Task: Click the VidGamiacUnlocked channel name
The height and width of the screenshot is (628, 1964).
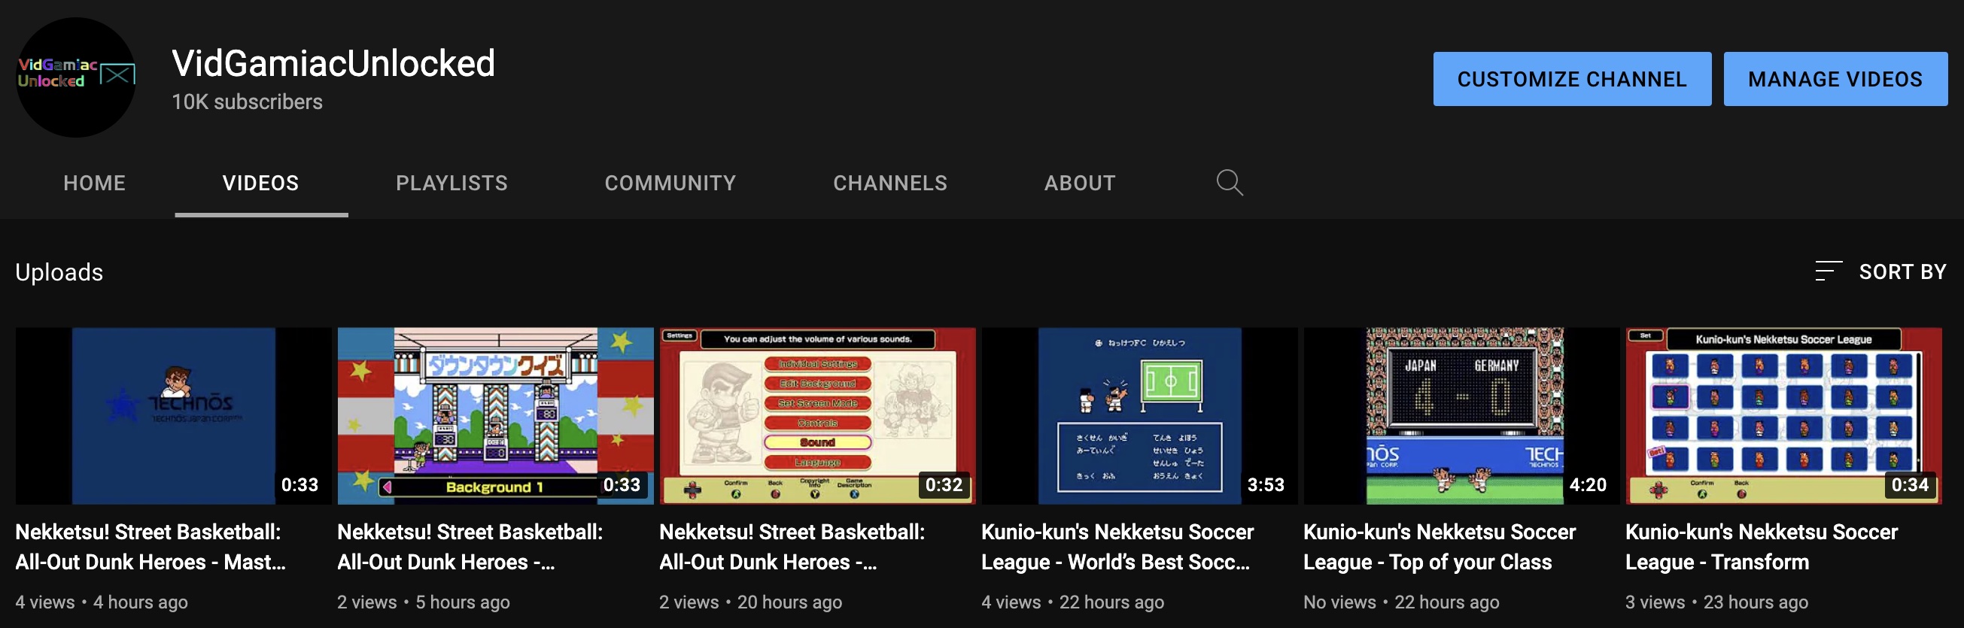Action: pos(333,63)
